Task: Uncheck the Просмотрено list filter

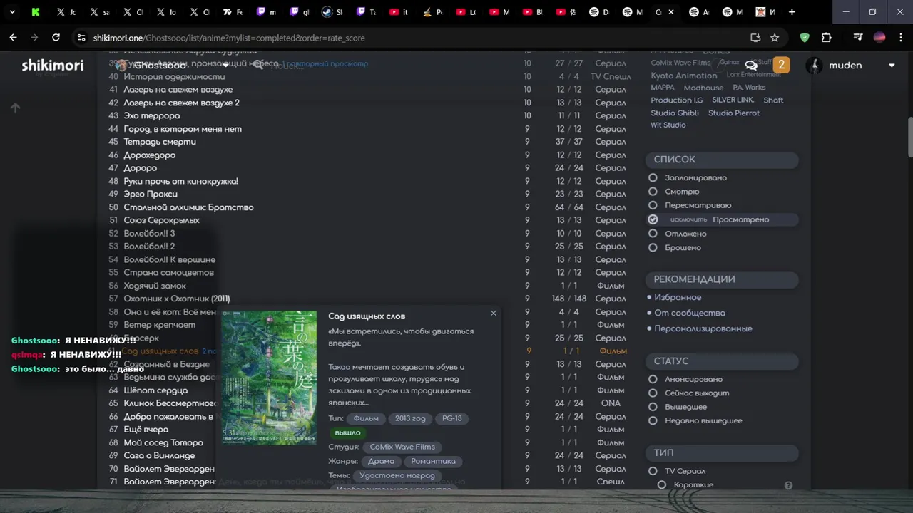Action: click(653, 219)
